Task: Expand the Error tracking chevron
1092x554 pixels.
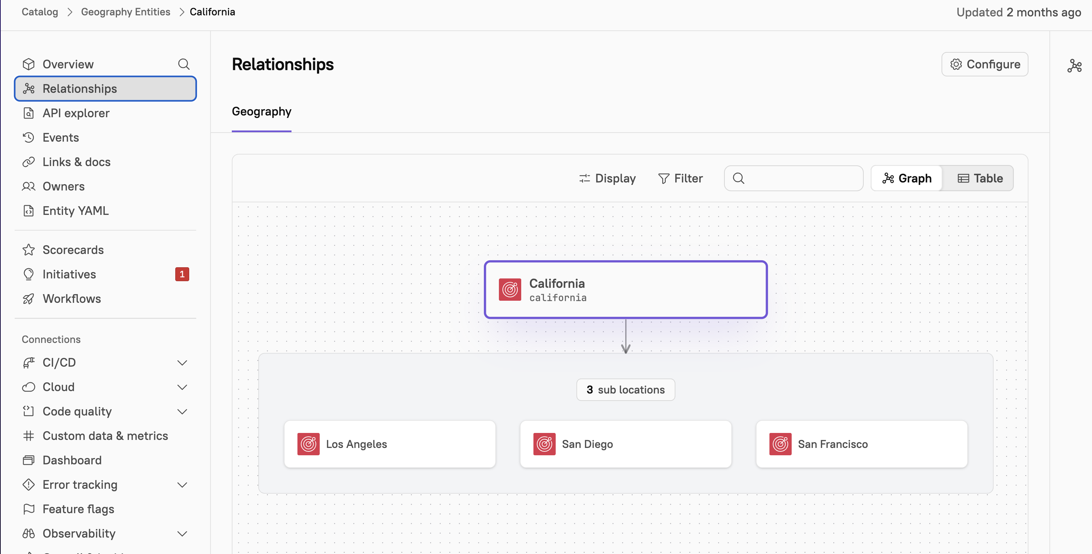Action: (182, 485)
